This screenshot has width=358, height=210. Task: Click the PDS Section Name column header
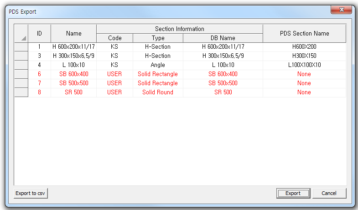(x=304, y=33)
